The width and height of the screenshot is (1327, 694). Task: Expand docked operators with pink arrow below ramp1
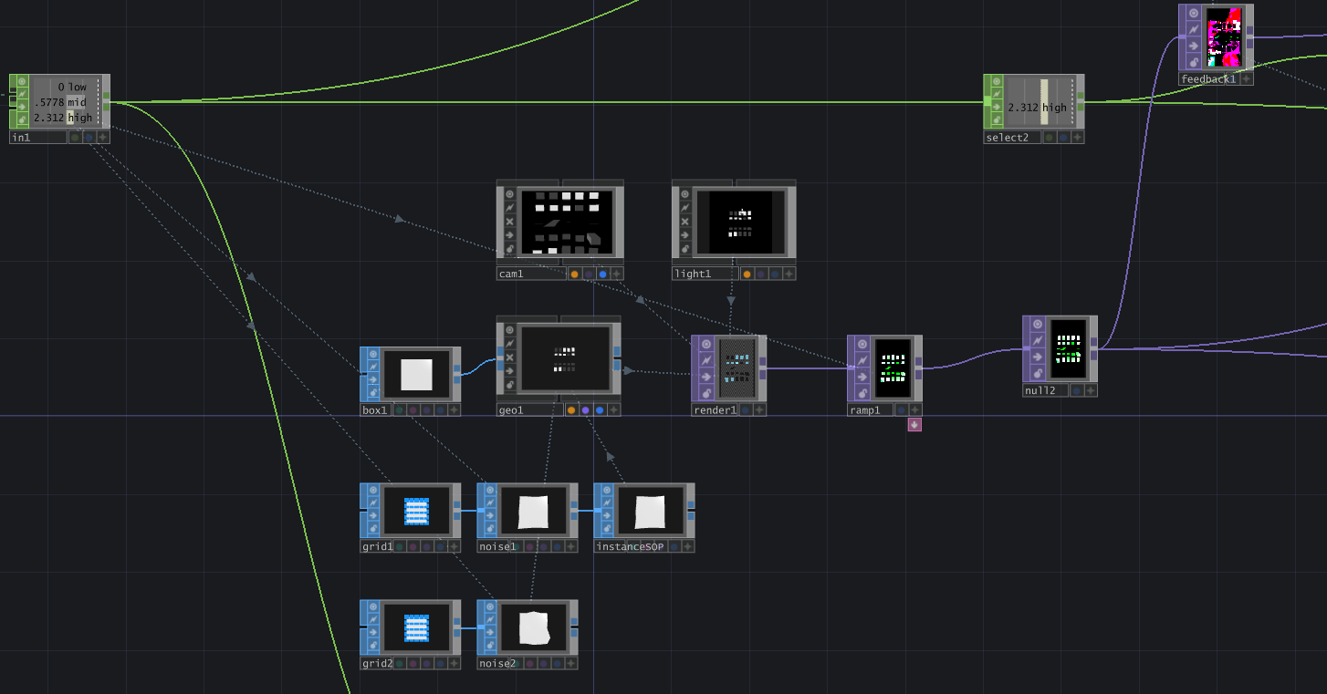(914, 425)
